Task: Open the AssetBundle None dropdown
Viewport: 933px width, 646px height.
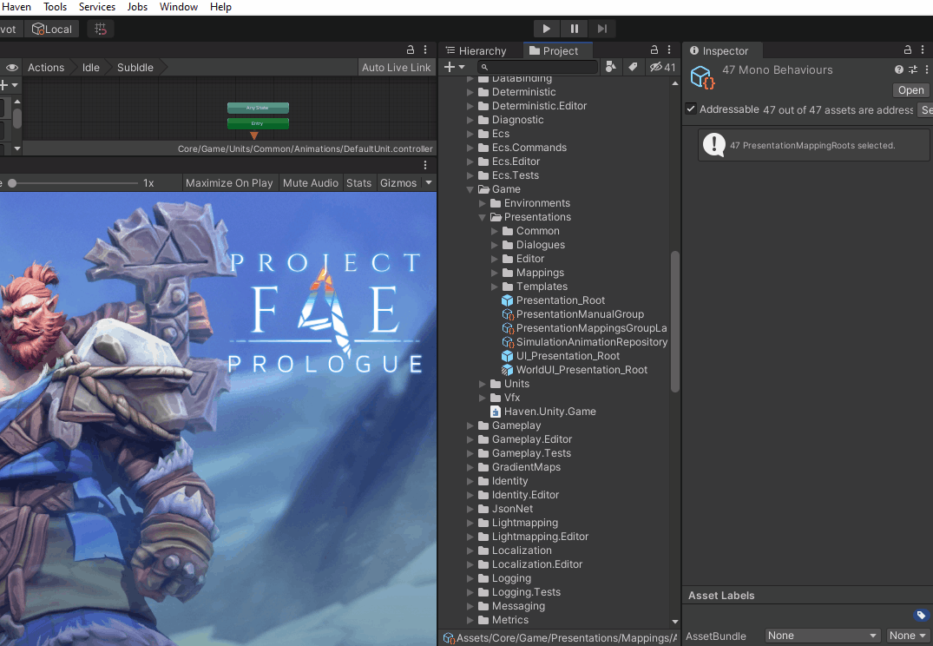Action: pos(822,636)
